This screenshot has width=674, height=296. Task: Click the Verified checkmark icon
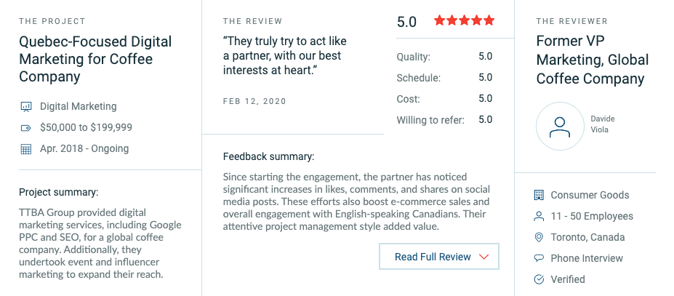(x=539, y=279)
